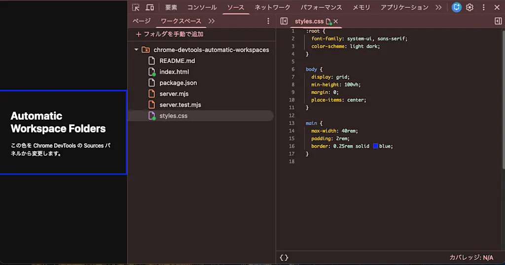This screenshot has width=505, height=265.
Task: Click line number 16 in the gutter
Action: coord(291,146)
